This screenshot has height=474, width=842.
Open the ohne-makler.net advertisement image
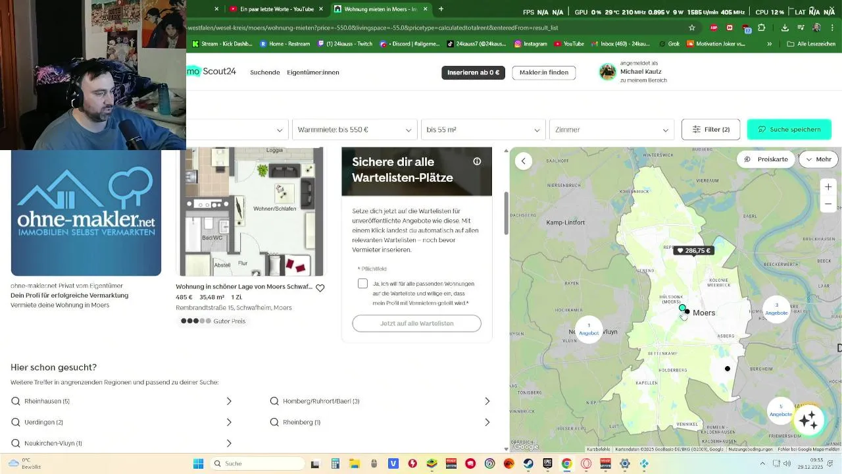(x=86, y=212)
